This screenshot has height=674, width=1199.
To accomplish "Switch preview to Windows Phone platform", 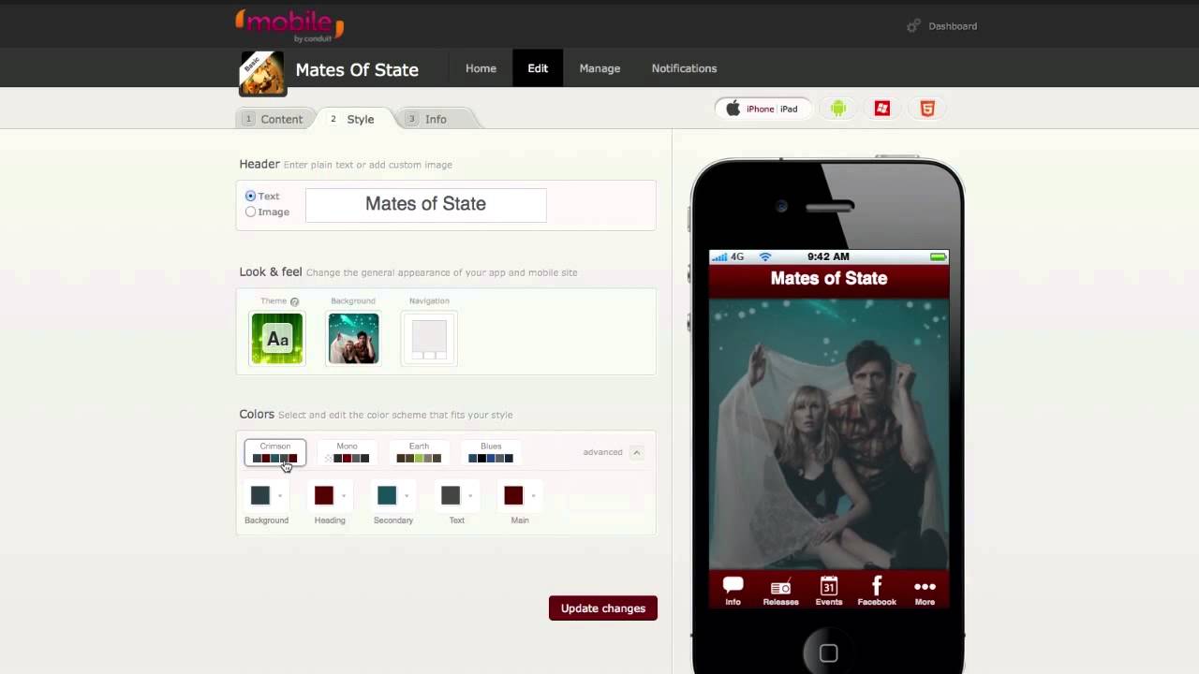I will [x=882, y=109].
